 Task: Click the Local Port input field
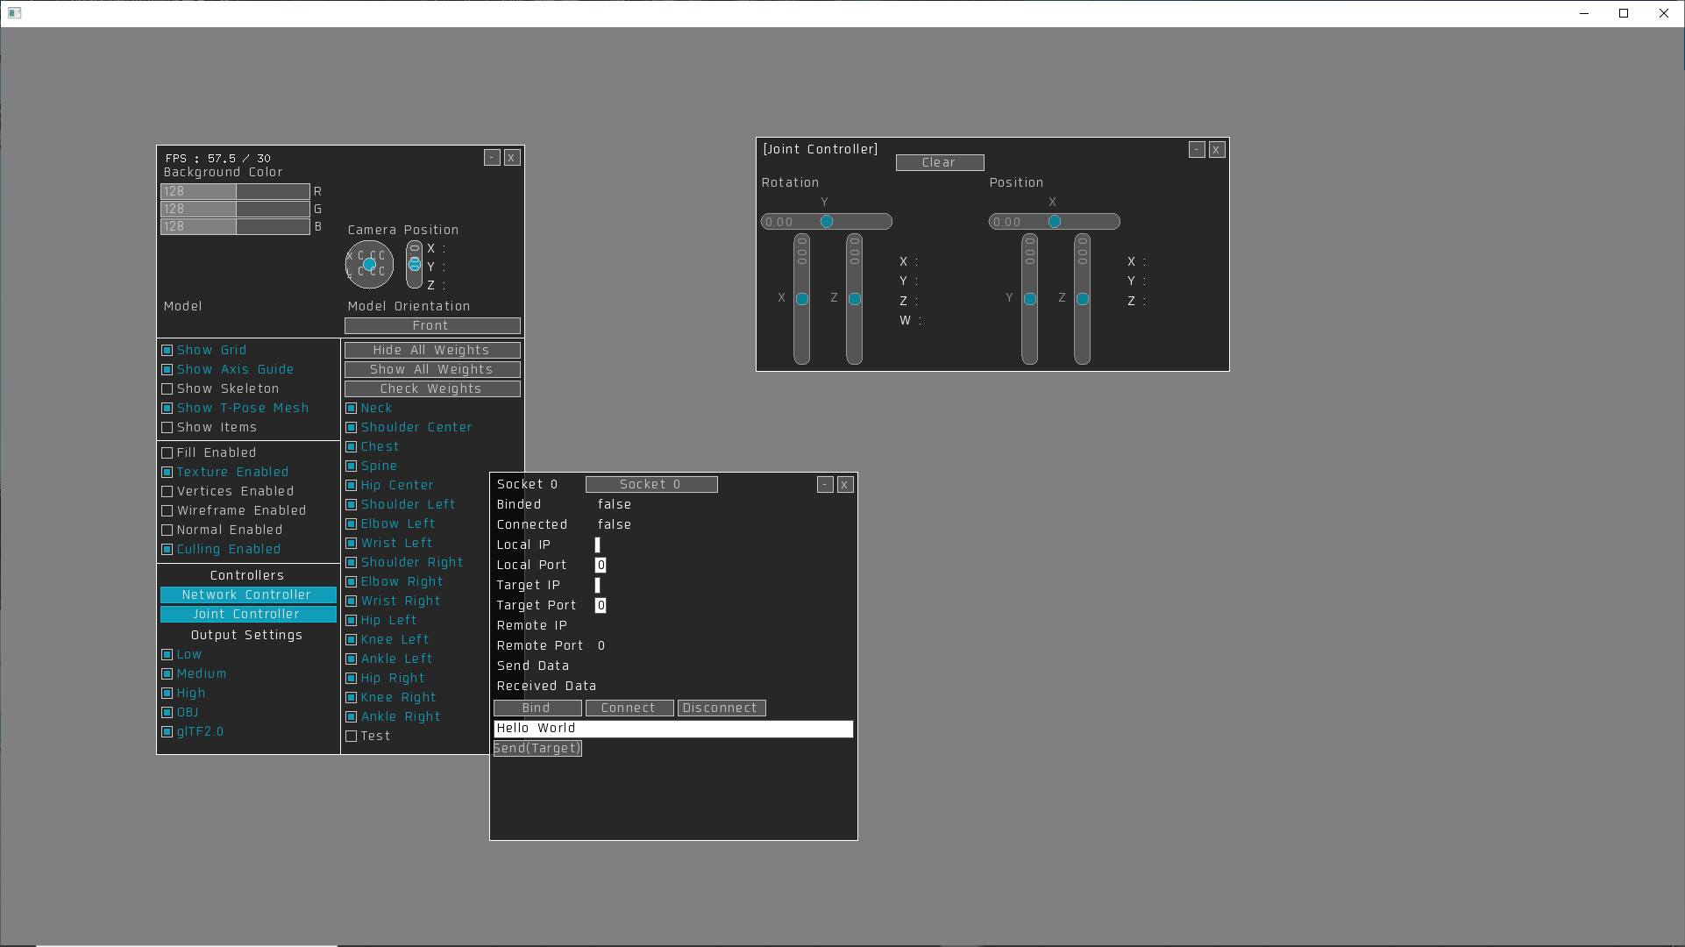[x=601, y=566]
